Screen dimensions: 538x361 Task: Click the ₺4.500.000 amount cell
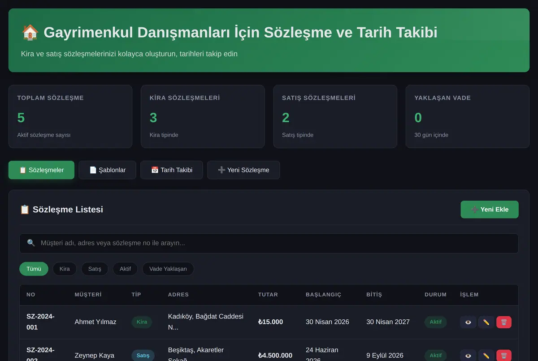275,356
